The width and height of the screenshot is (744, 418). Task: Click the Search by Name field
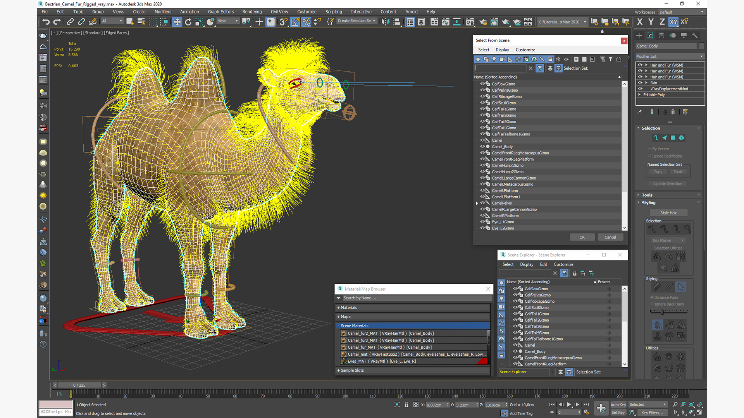coord(417,298)
